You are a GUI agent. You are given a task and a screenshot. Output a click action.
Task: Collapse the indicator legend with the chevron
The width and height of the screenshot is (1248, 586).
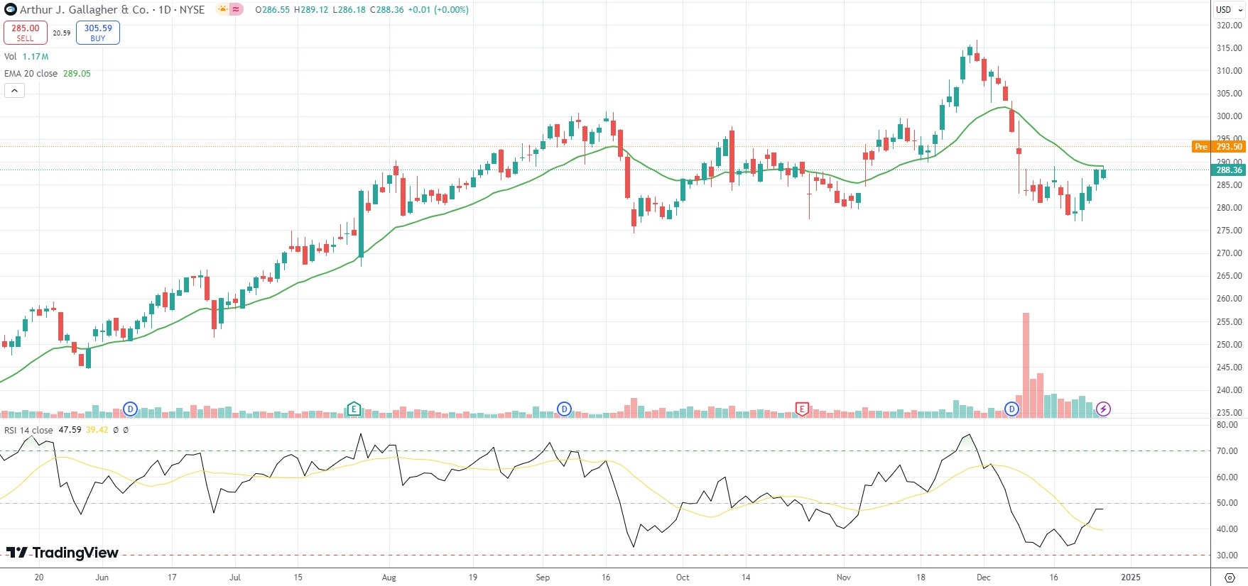(14, 90)
